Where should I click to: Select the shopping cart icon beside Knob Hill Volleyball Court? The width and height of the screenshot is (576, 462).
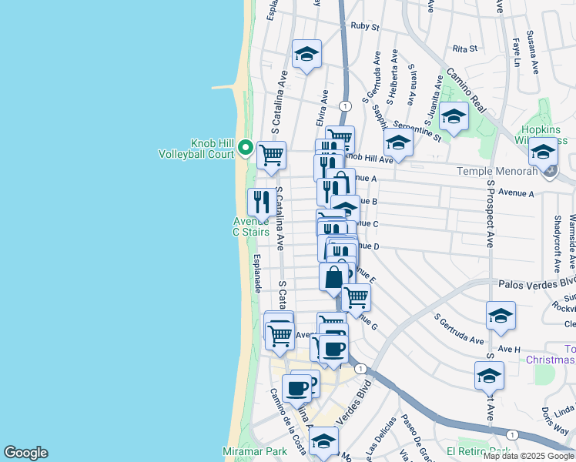click(x=271, y=155)
